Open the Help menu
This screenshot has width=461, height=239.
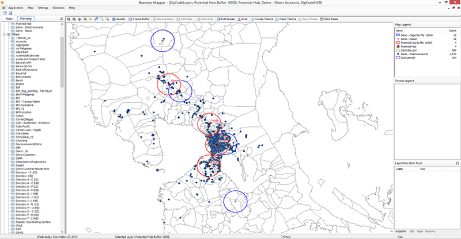coord(71,8)
